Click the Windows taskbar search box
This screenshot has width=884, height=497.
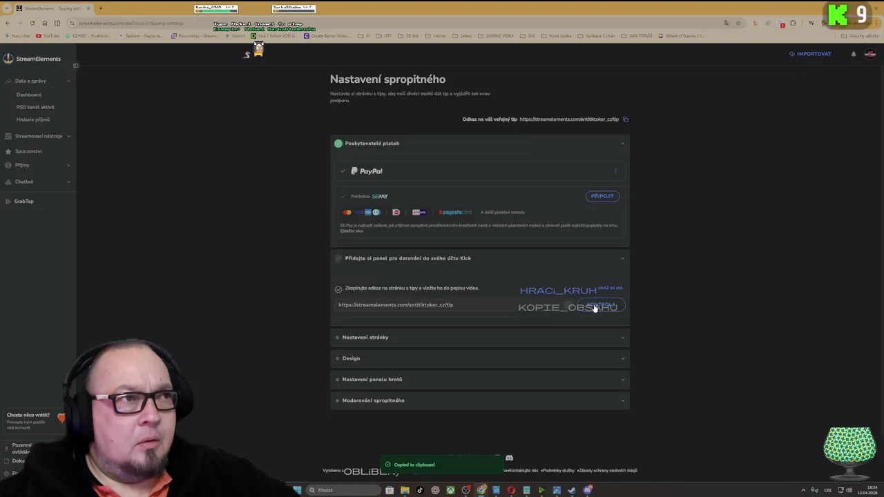coord(343,490)
